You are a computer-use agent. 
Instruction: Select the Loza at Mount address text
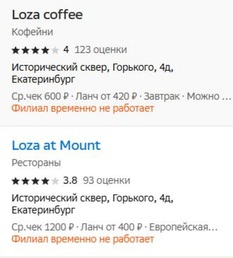point(93,204)
